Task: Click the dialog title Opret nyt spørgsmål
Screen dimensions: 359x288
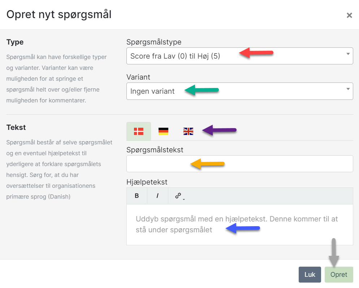Action: click(x=59, y=14)
